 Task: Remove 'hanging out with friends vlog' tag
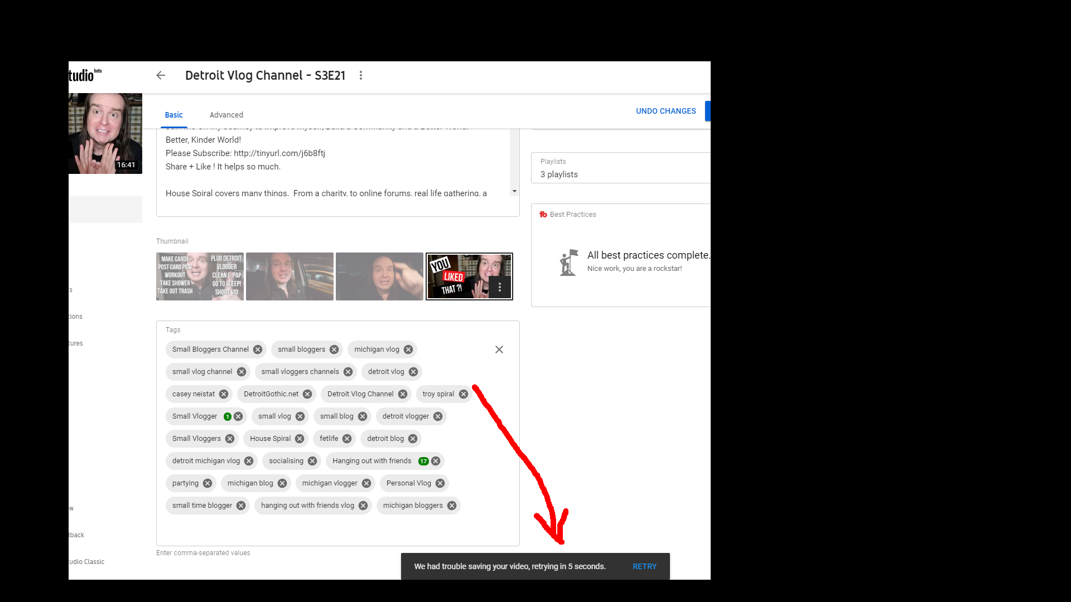[x=363, y=506]
